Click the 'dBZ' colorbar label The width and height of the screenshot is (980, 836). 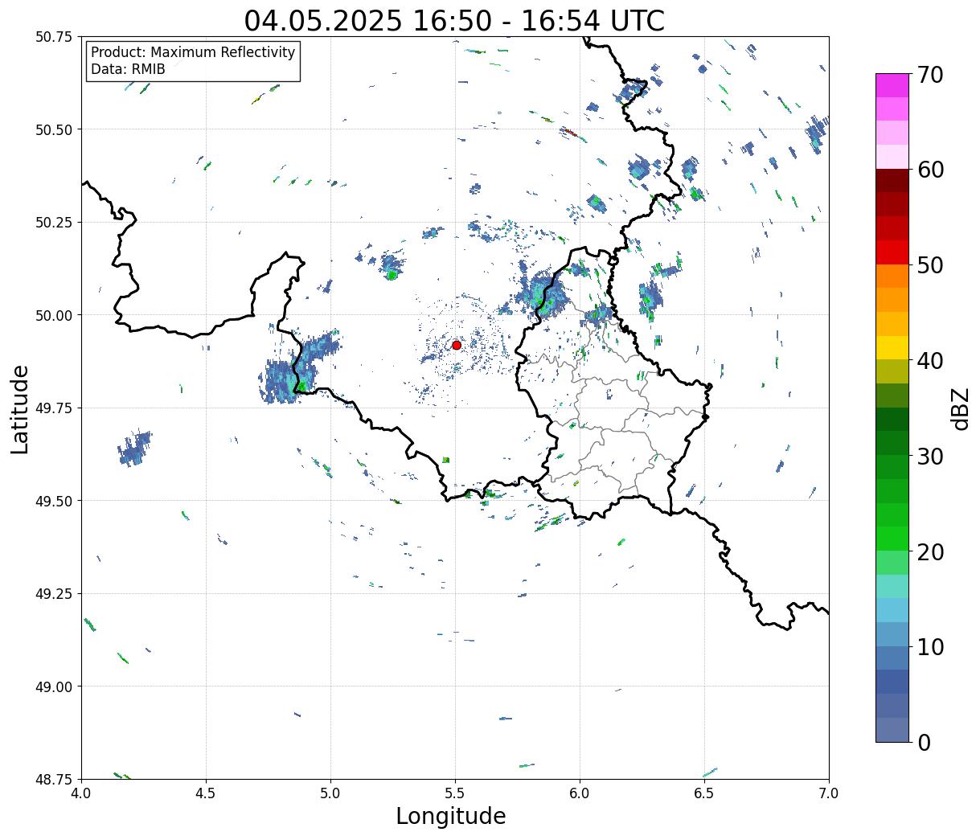(x=960, y=409)
